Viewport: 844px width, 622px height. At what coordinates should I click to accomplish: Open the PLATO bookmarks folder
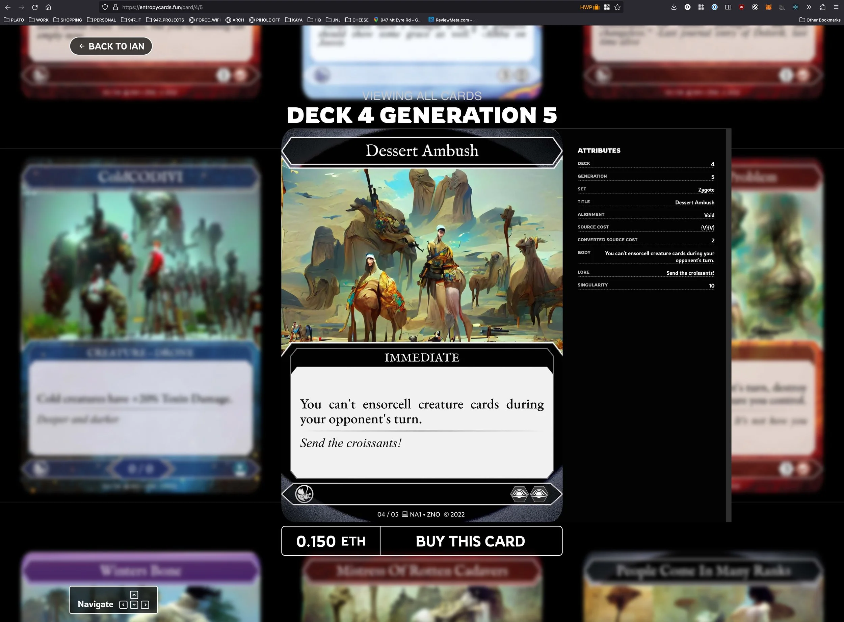(14, 20)
